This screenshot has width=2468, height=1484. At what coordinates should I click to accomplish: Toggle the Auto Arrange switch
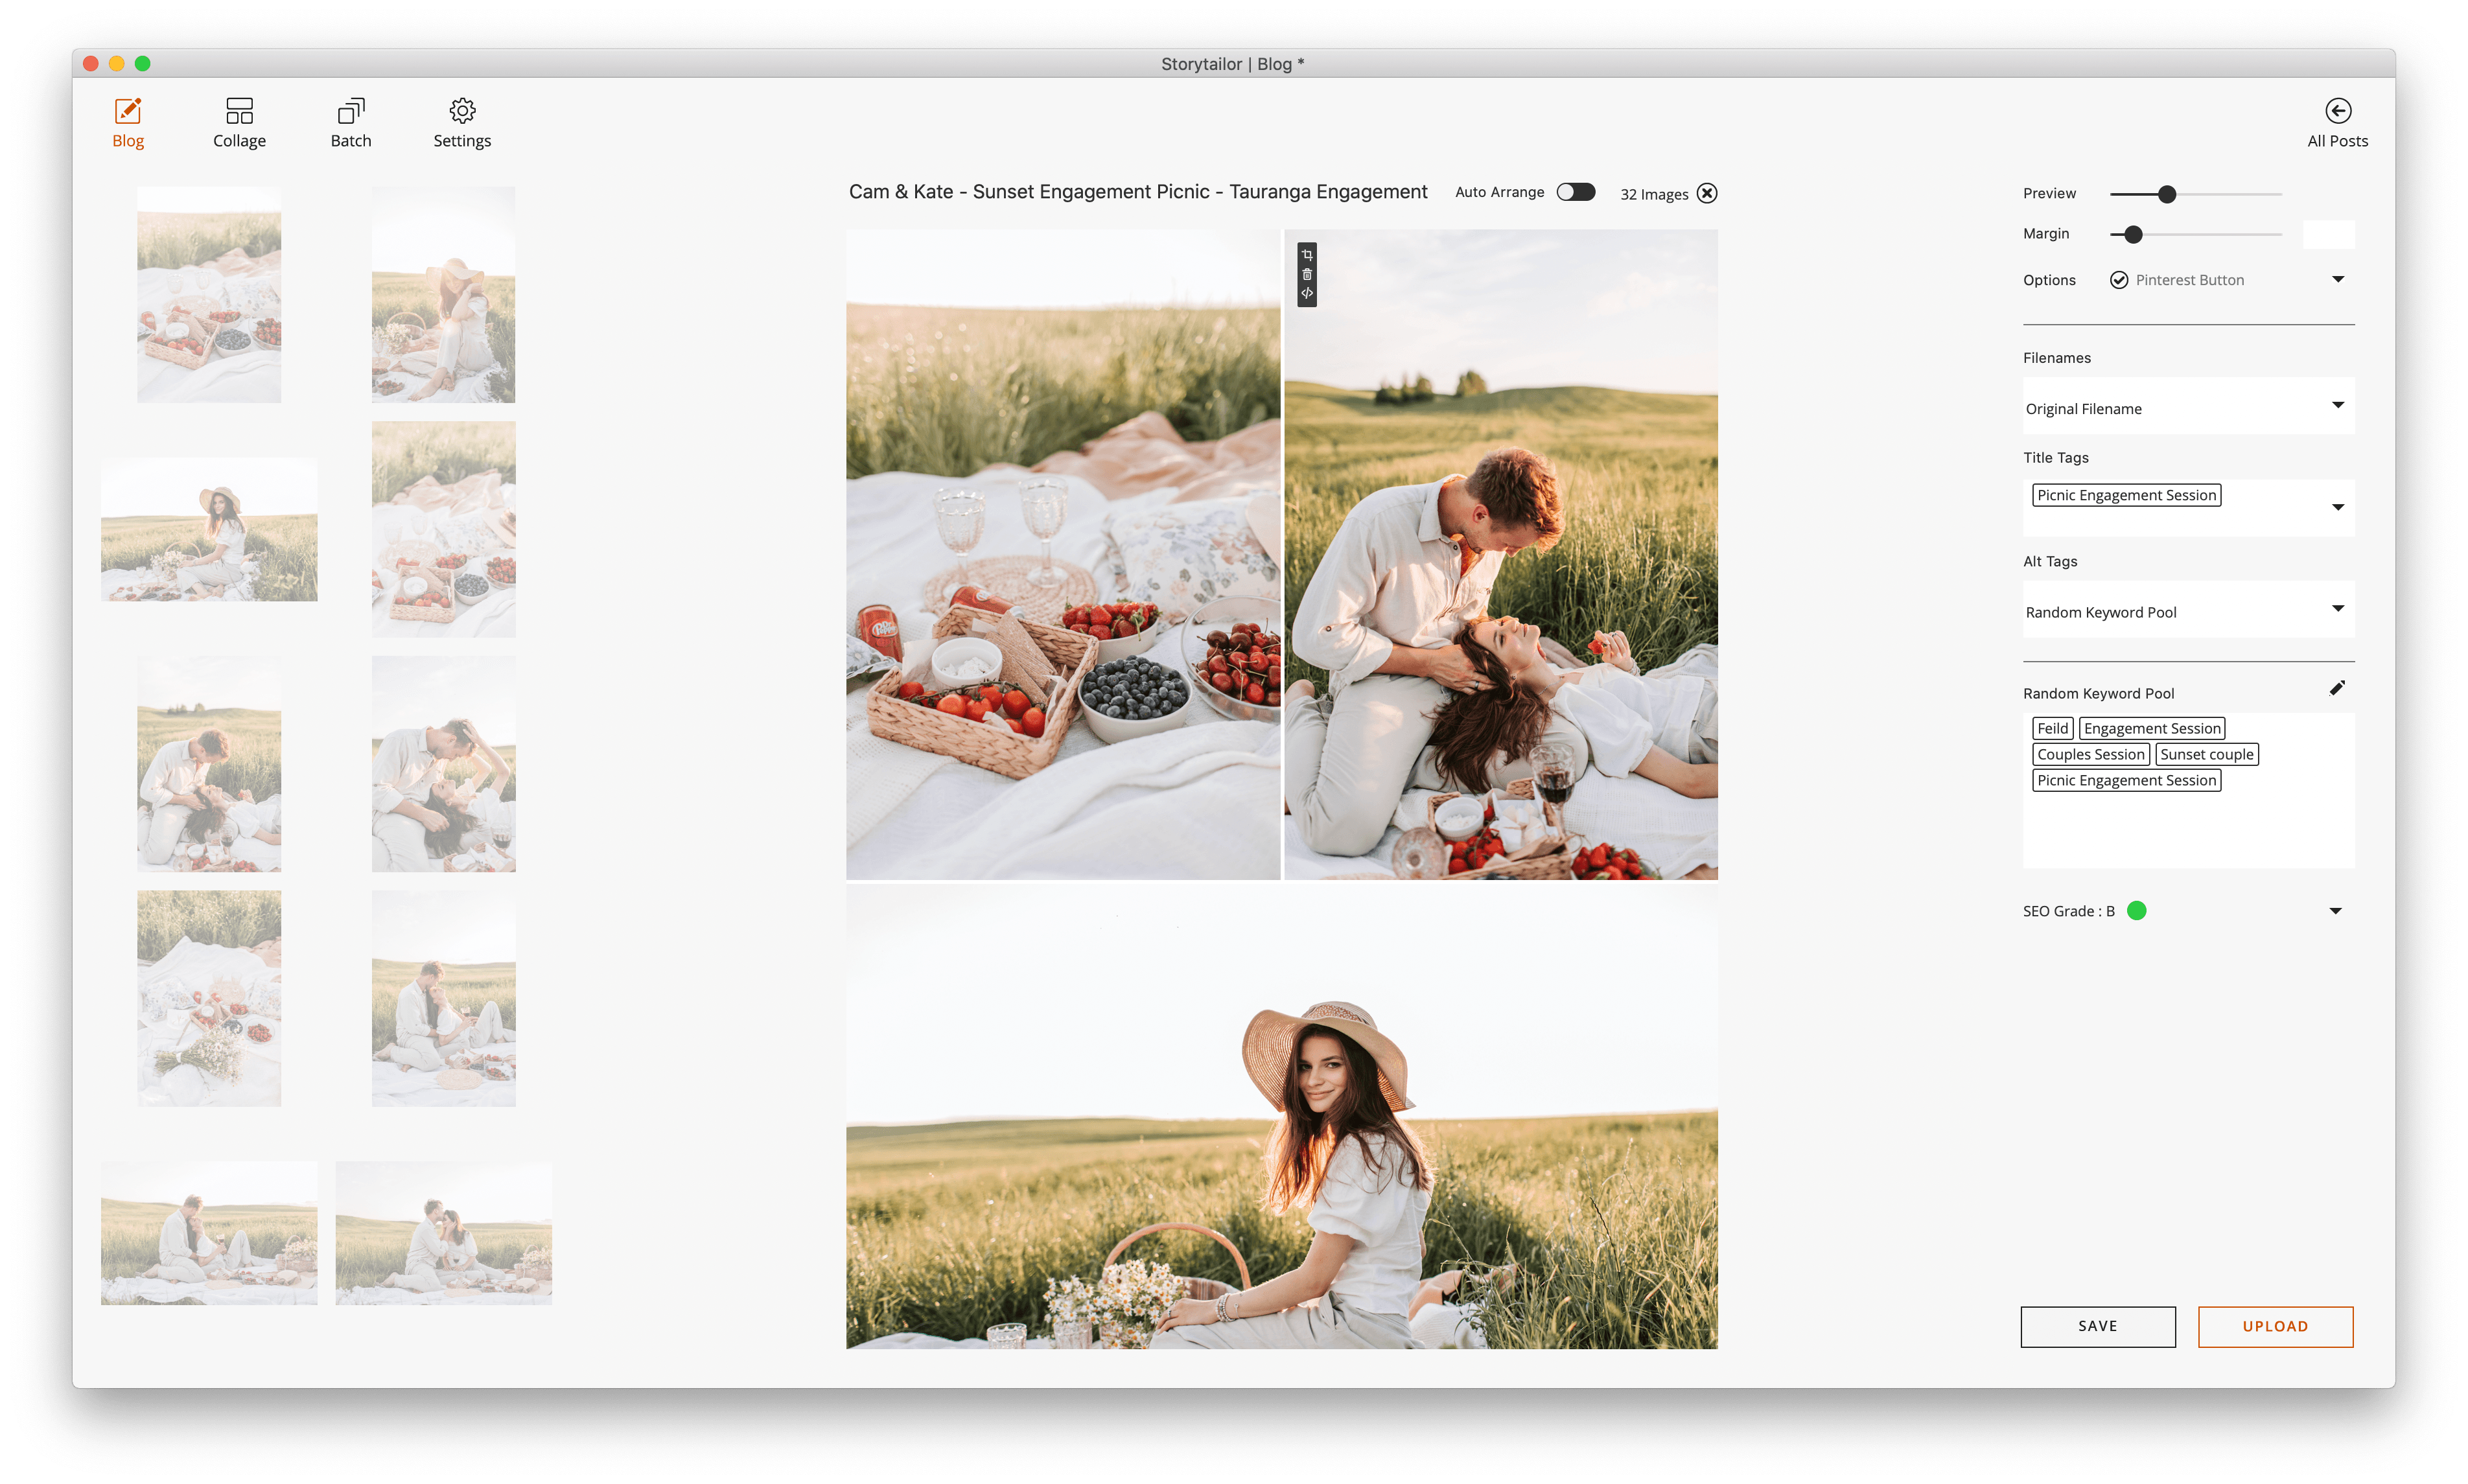tap(1576, 192)
